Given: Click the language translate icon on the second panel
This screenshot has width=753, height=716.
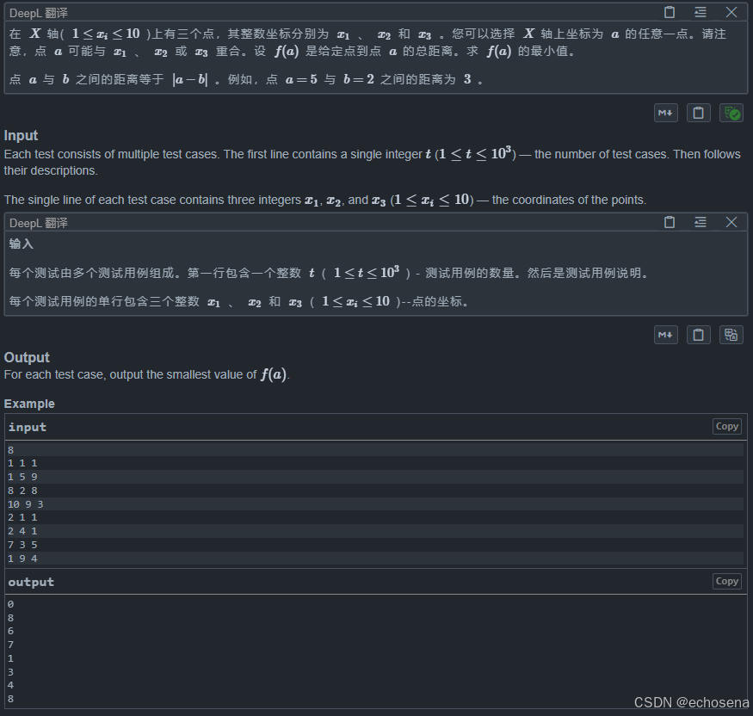Looking at the screenshot, I should pos(731,334).
